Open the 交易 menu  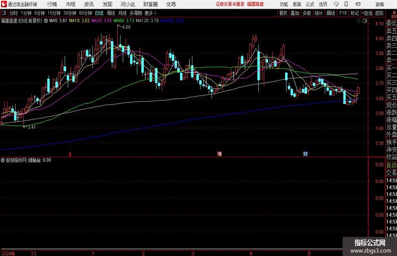(x=171, y=4)
